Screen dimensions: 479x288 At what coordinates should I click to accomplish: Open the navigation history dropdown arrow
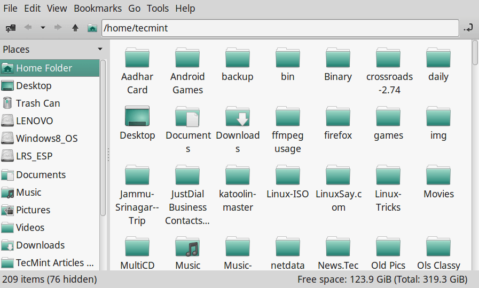pos(43,28)
